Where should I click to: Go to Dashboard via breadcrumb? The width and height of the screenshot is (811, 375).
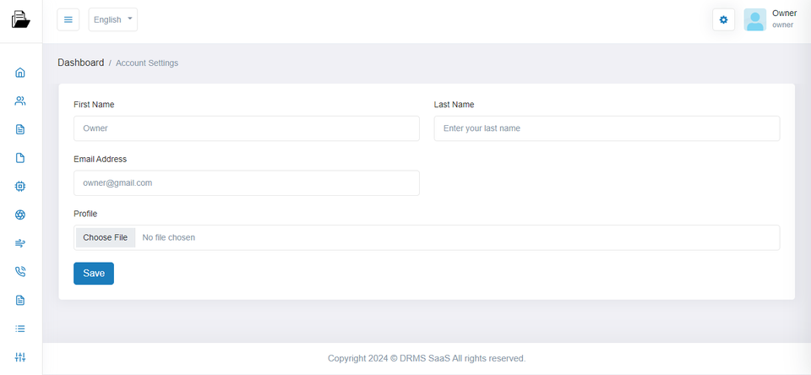point(80,62)
